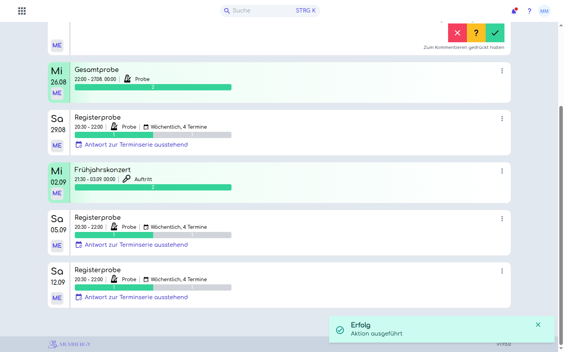Open the MM user avatar menu
Image resolution: width=564 pixels, height=352 pixels.
pos(544,11)
